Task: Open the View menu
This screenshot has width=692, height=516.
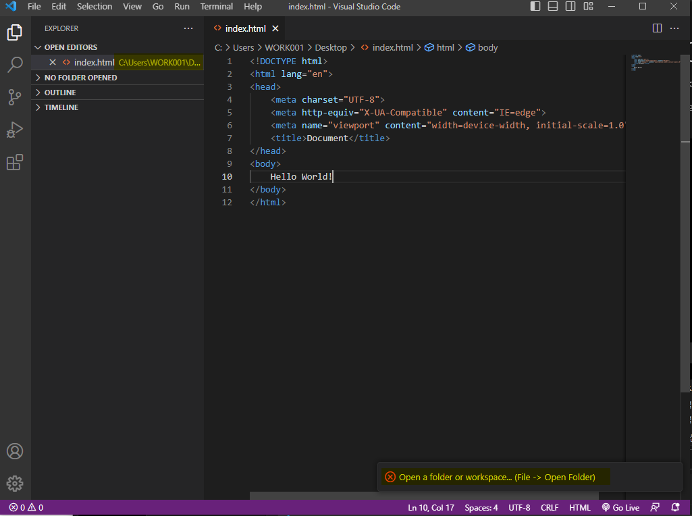Action: click(x=132, y=6)
